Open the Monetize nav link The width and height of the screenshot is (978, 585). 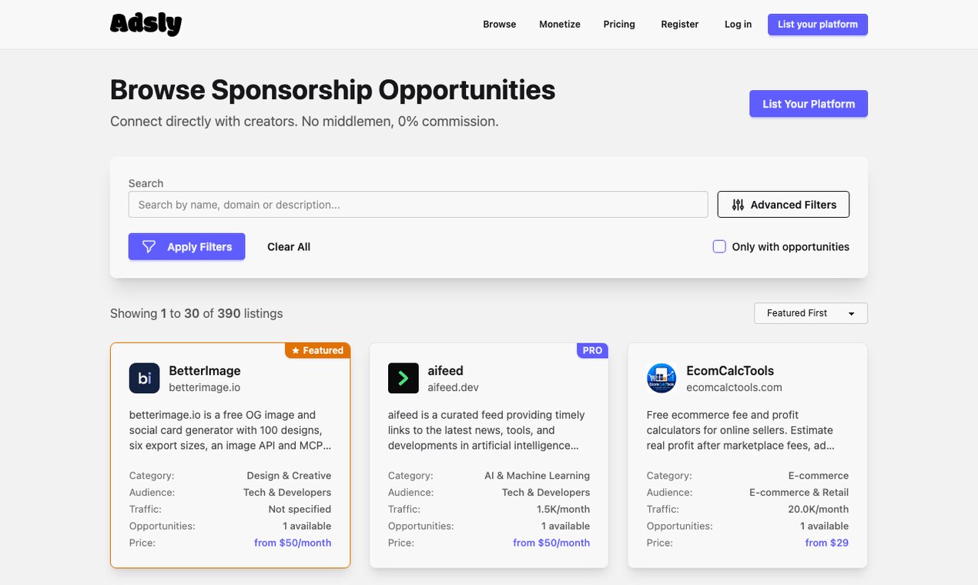click(x=560, y=24)
